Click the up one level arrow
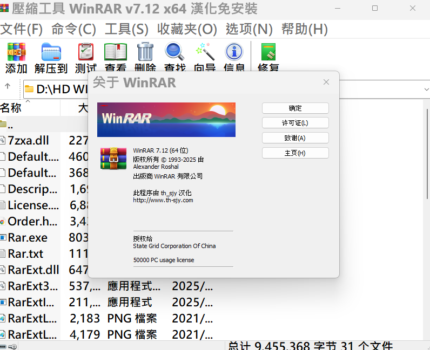This screenshot has height=350, width=430. point(8,86)
